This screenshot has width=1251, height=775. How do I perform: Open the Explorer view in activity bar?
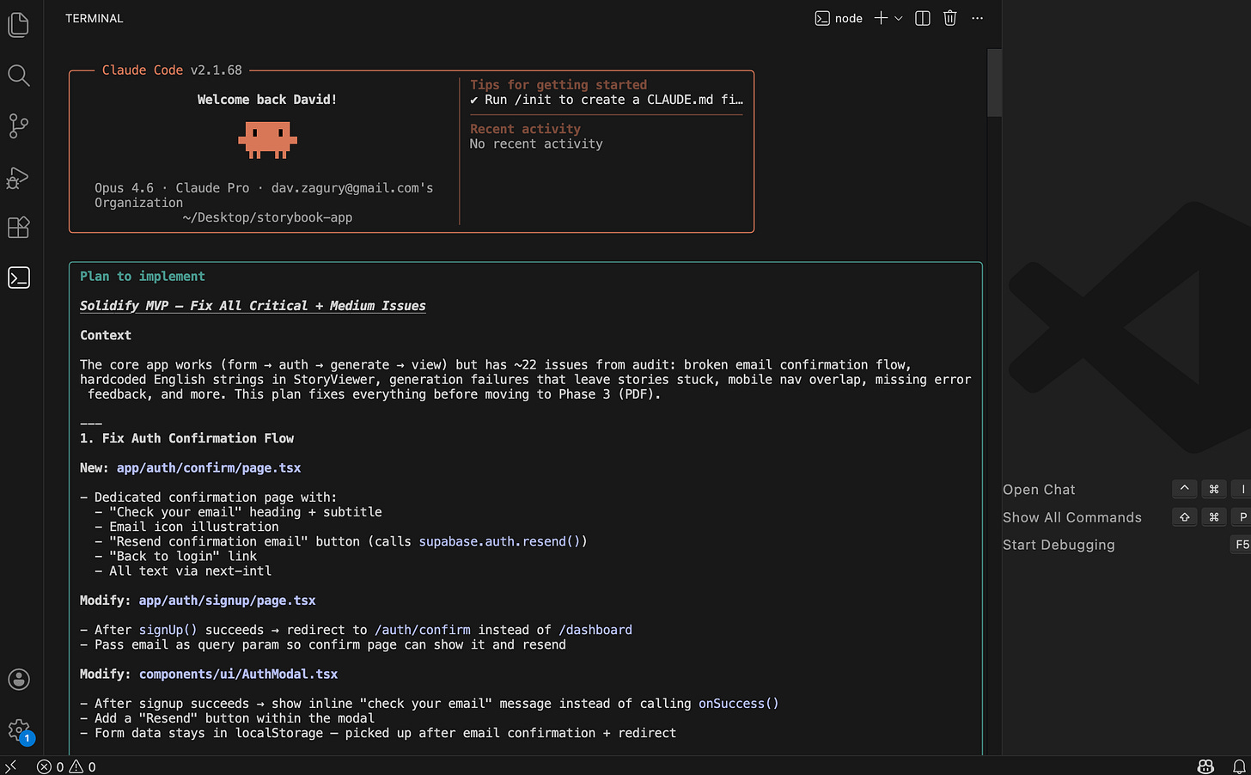point(18,24)
